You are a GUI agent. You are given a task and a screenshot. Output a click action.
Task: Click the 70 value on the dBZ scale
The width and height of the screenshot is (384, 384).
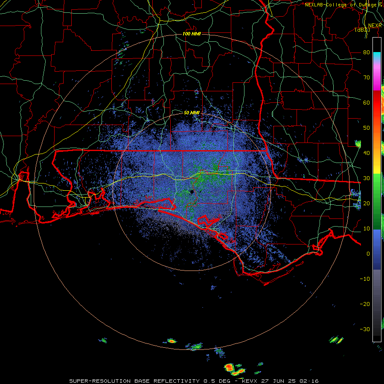coord(367,77)
